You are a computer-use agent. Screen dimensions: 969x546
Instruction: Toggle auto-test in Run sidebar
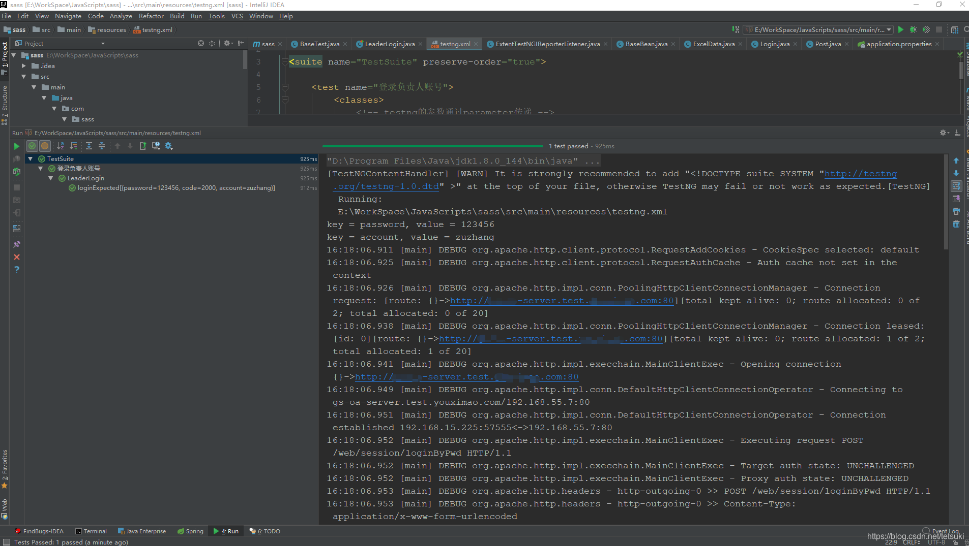(17, 172)
